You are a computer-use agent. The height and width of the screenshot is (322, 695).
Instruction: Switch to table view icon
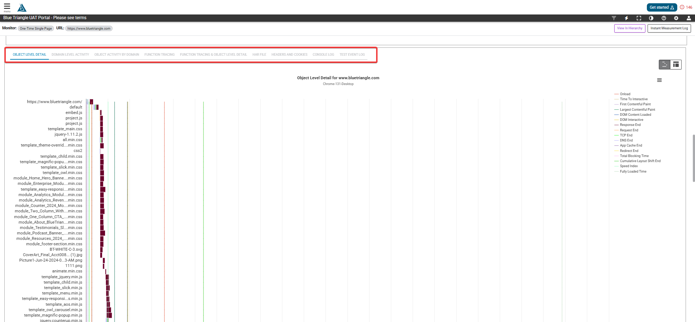click(x=676, y=64)
